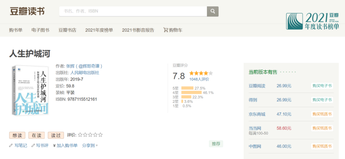Click the 5星 rating bar

tap(187, 88)
